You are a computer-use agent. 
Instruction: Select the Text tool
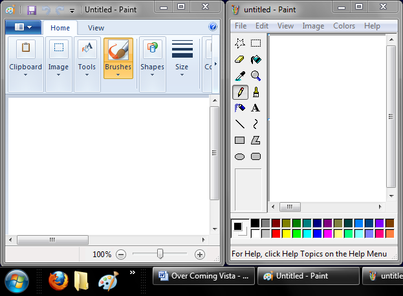coord(256,108)
